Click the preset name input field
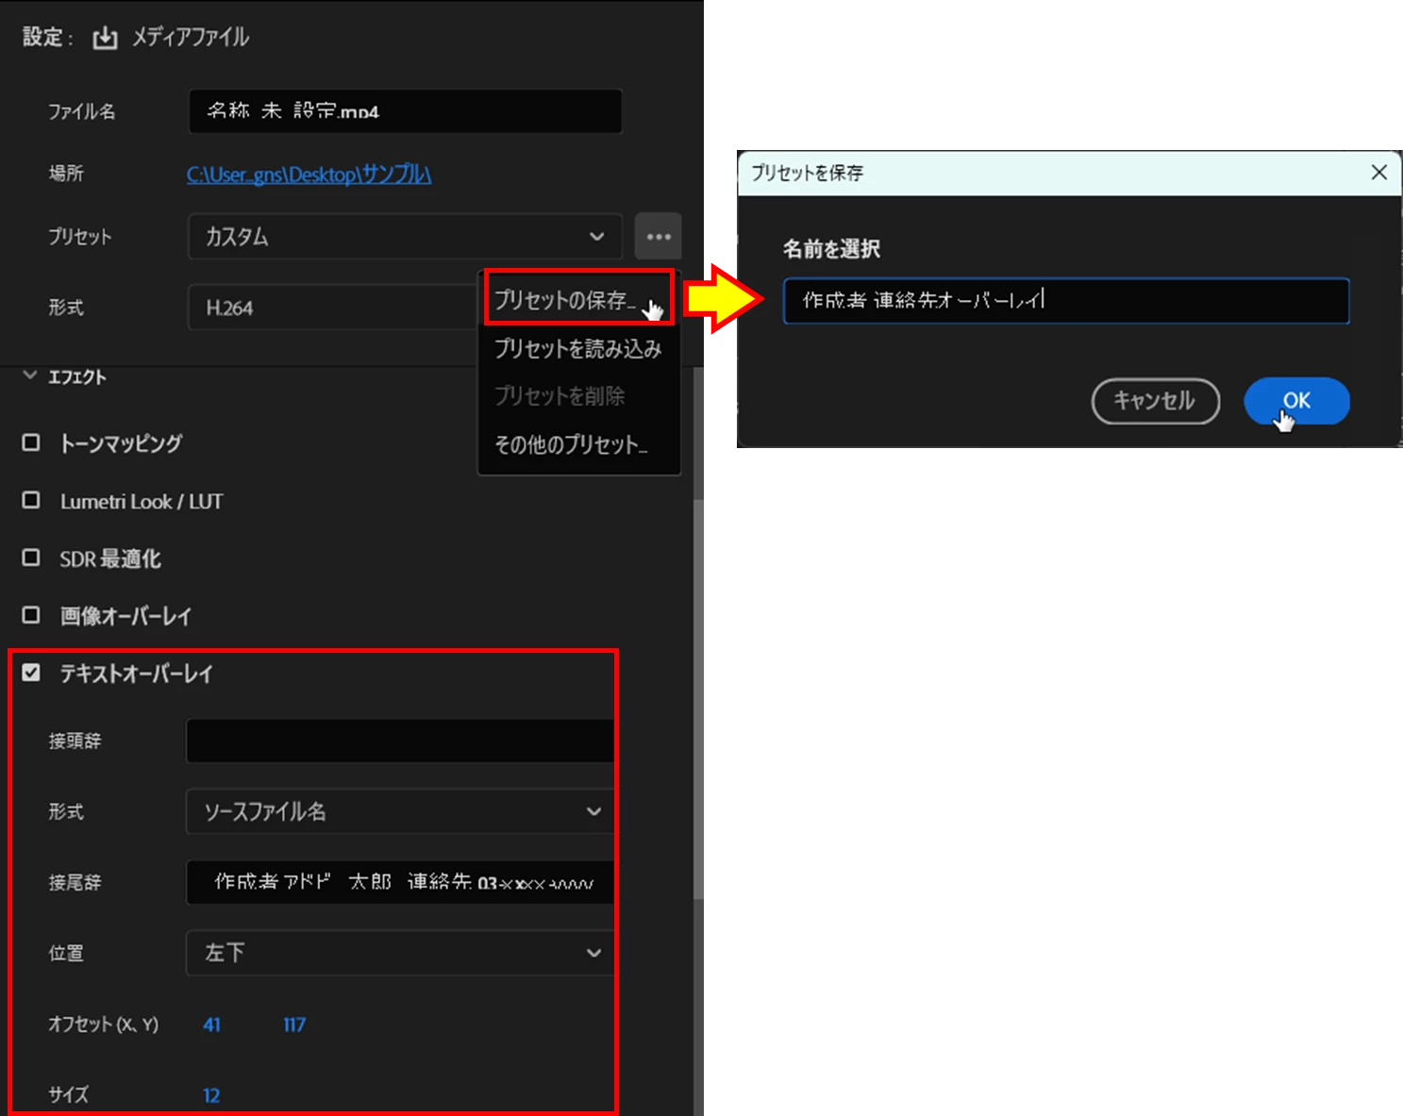Image resolution: width=1403 pixels, height=1116 pixels. [x=1066, y=301]
